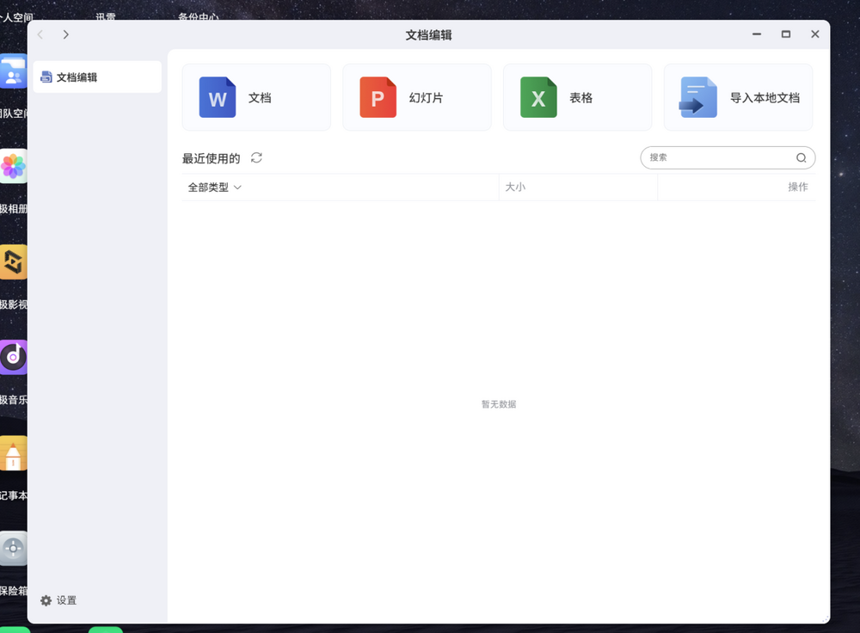Refresh the 最近使用的 list
Viewport: 860px width, 633px height.
tap(256, 157)
